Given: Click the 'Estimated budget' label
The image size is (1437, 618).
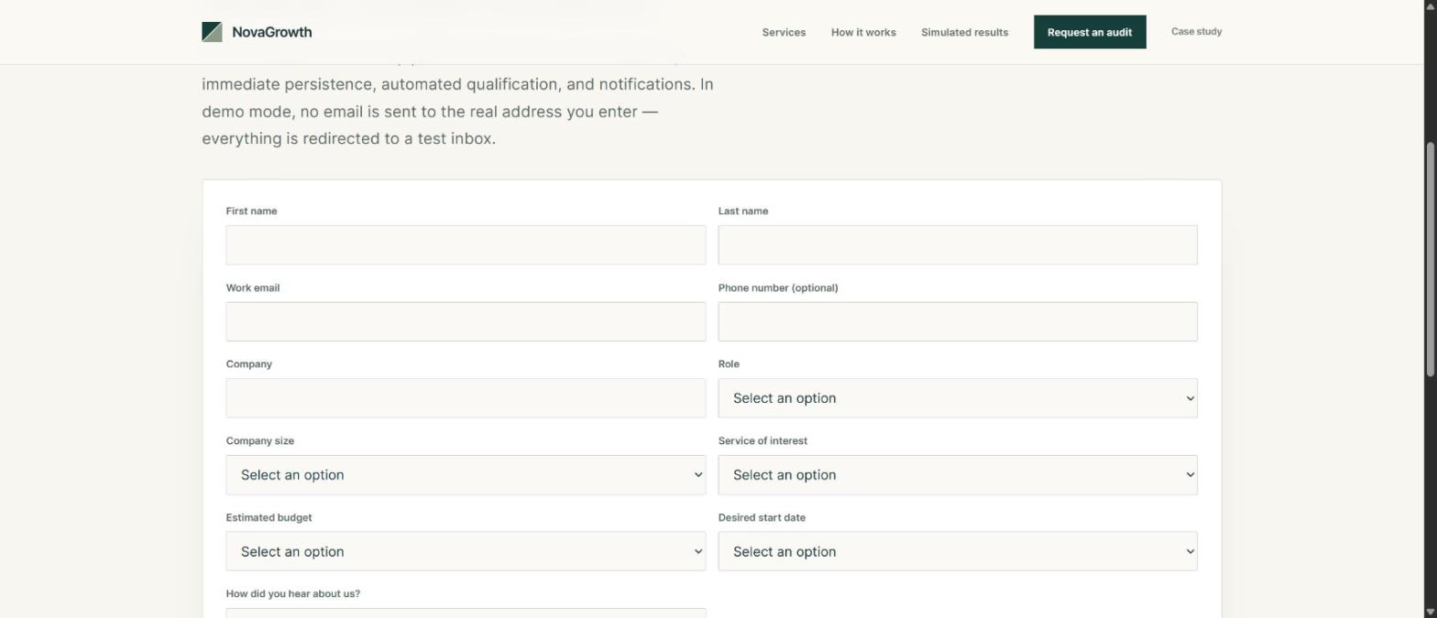Looking at the screenshot, I should 269,517.
